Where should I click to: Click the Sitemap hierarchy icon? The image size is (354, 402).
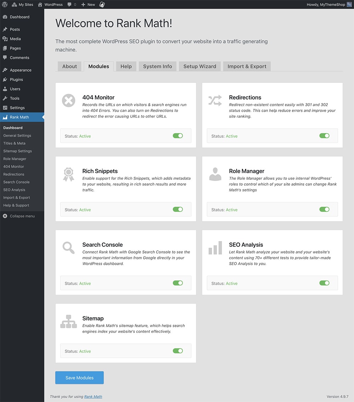69,322
